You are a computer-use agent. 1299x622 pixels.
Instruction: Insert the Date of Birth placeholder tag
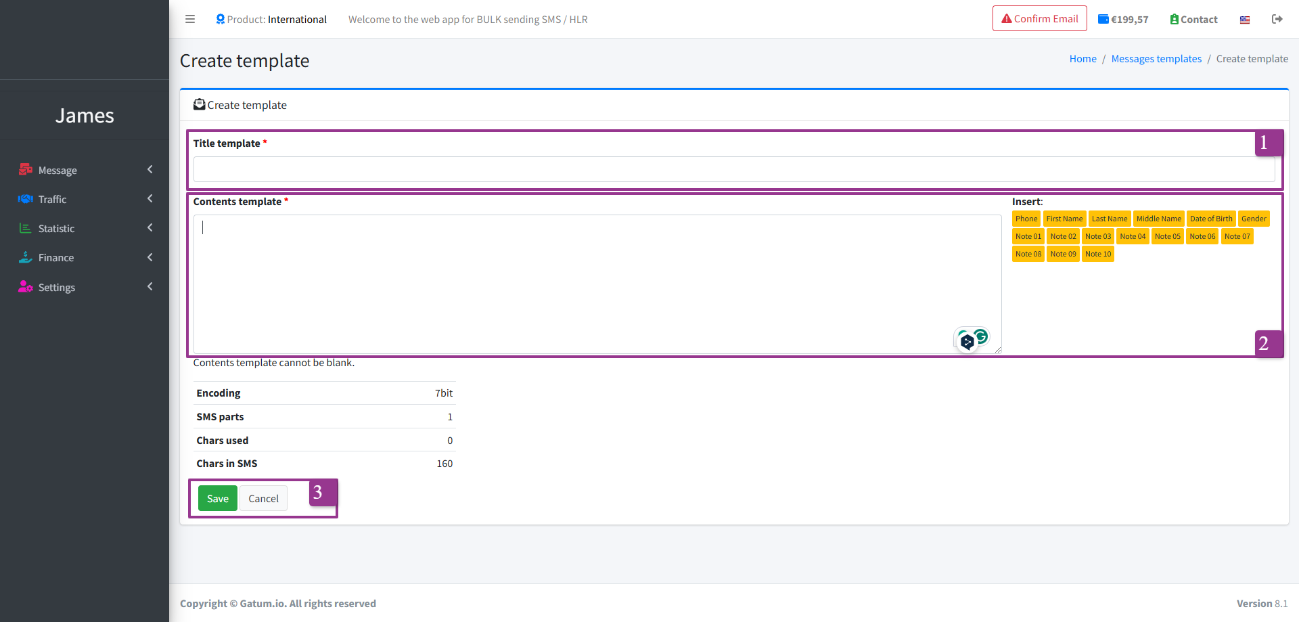[1210, 219]
